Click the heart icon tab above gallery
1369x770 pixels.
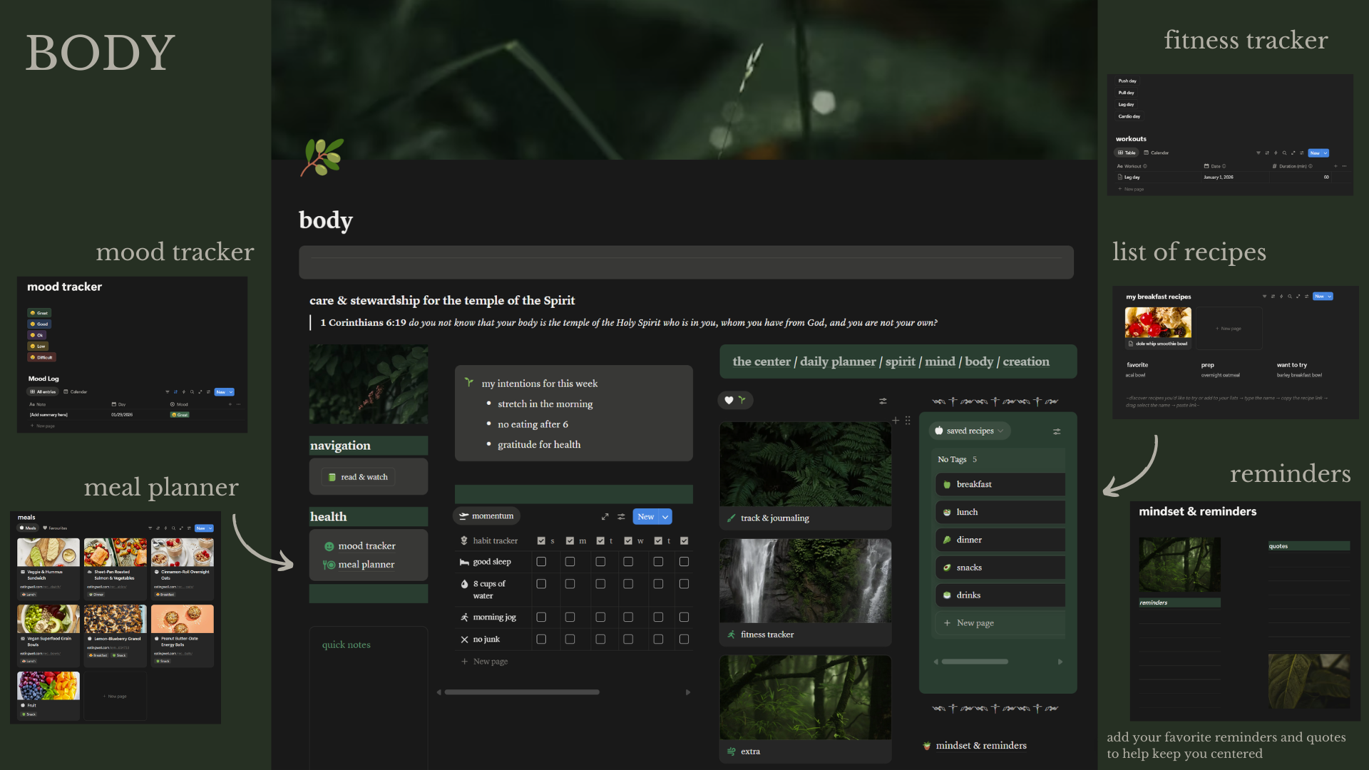pos(729,401)
